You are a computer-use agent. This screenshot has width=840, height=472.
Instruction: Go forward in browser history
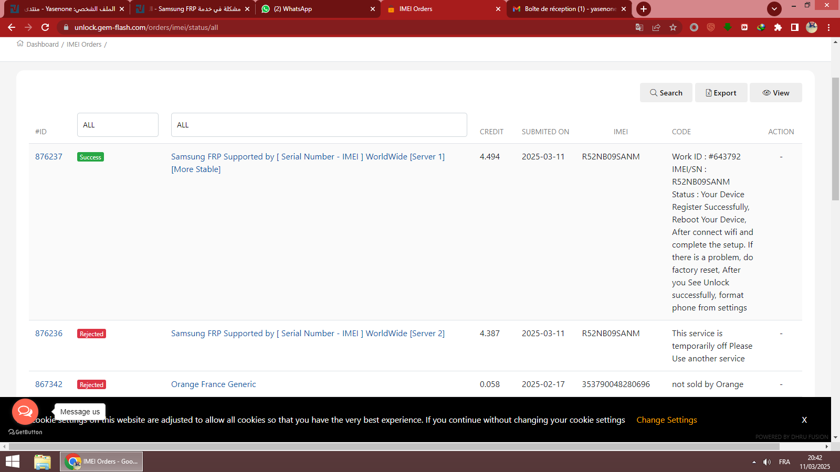[x=28, y=27]
